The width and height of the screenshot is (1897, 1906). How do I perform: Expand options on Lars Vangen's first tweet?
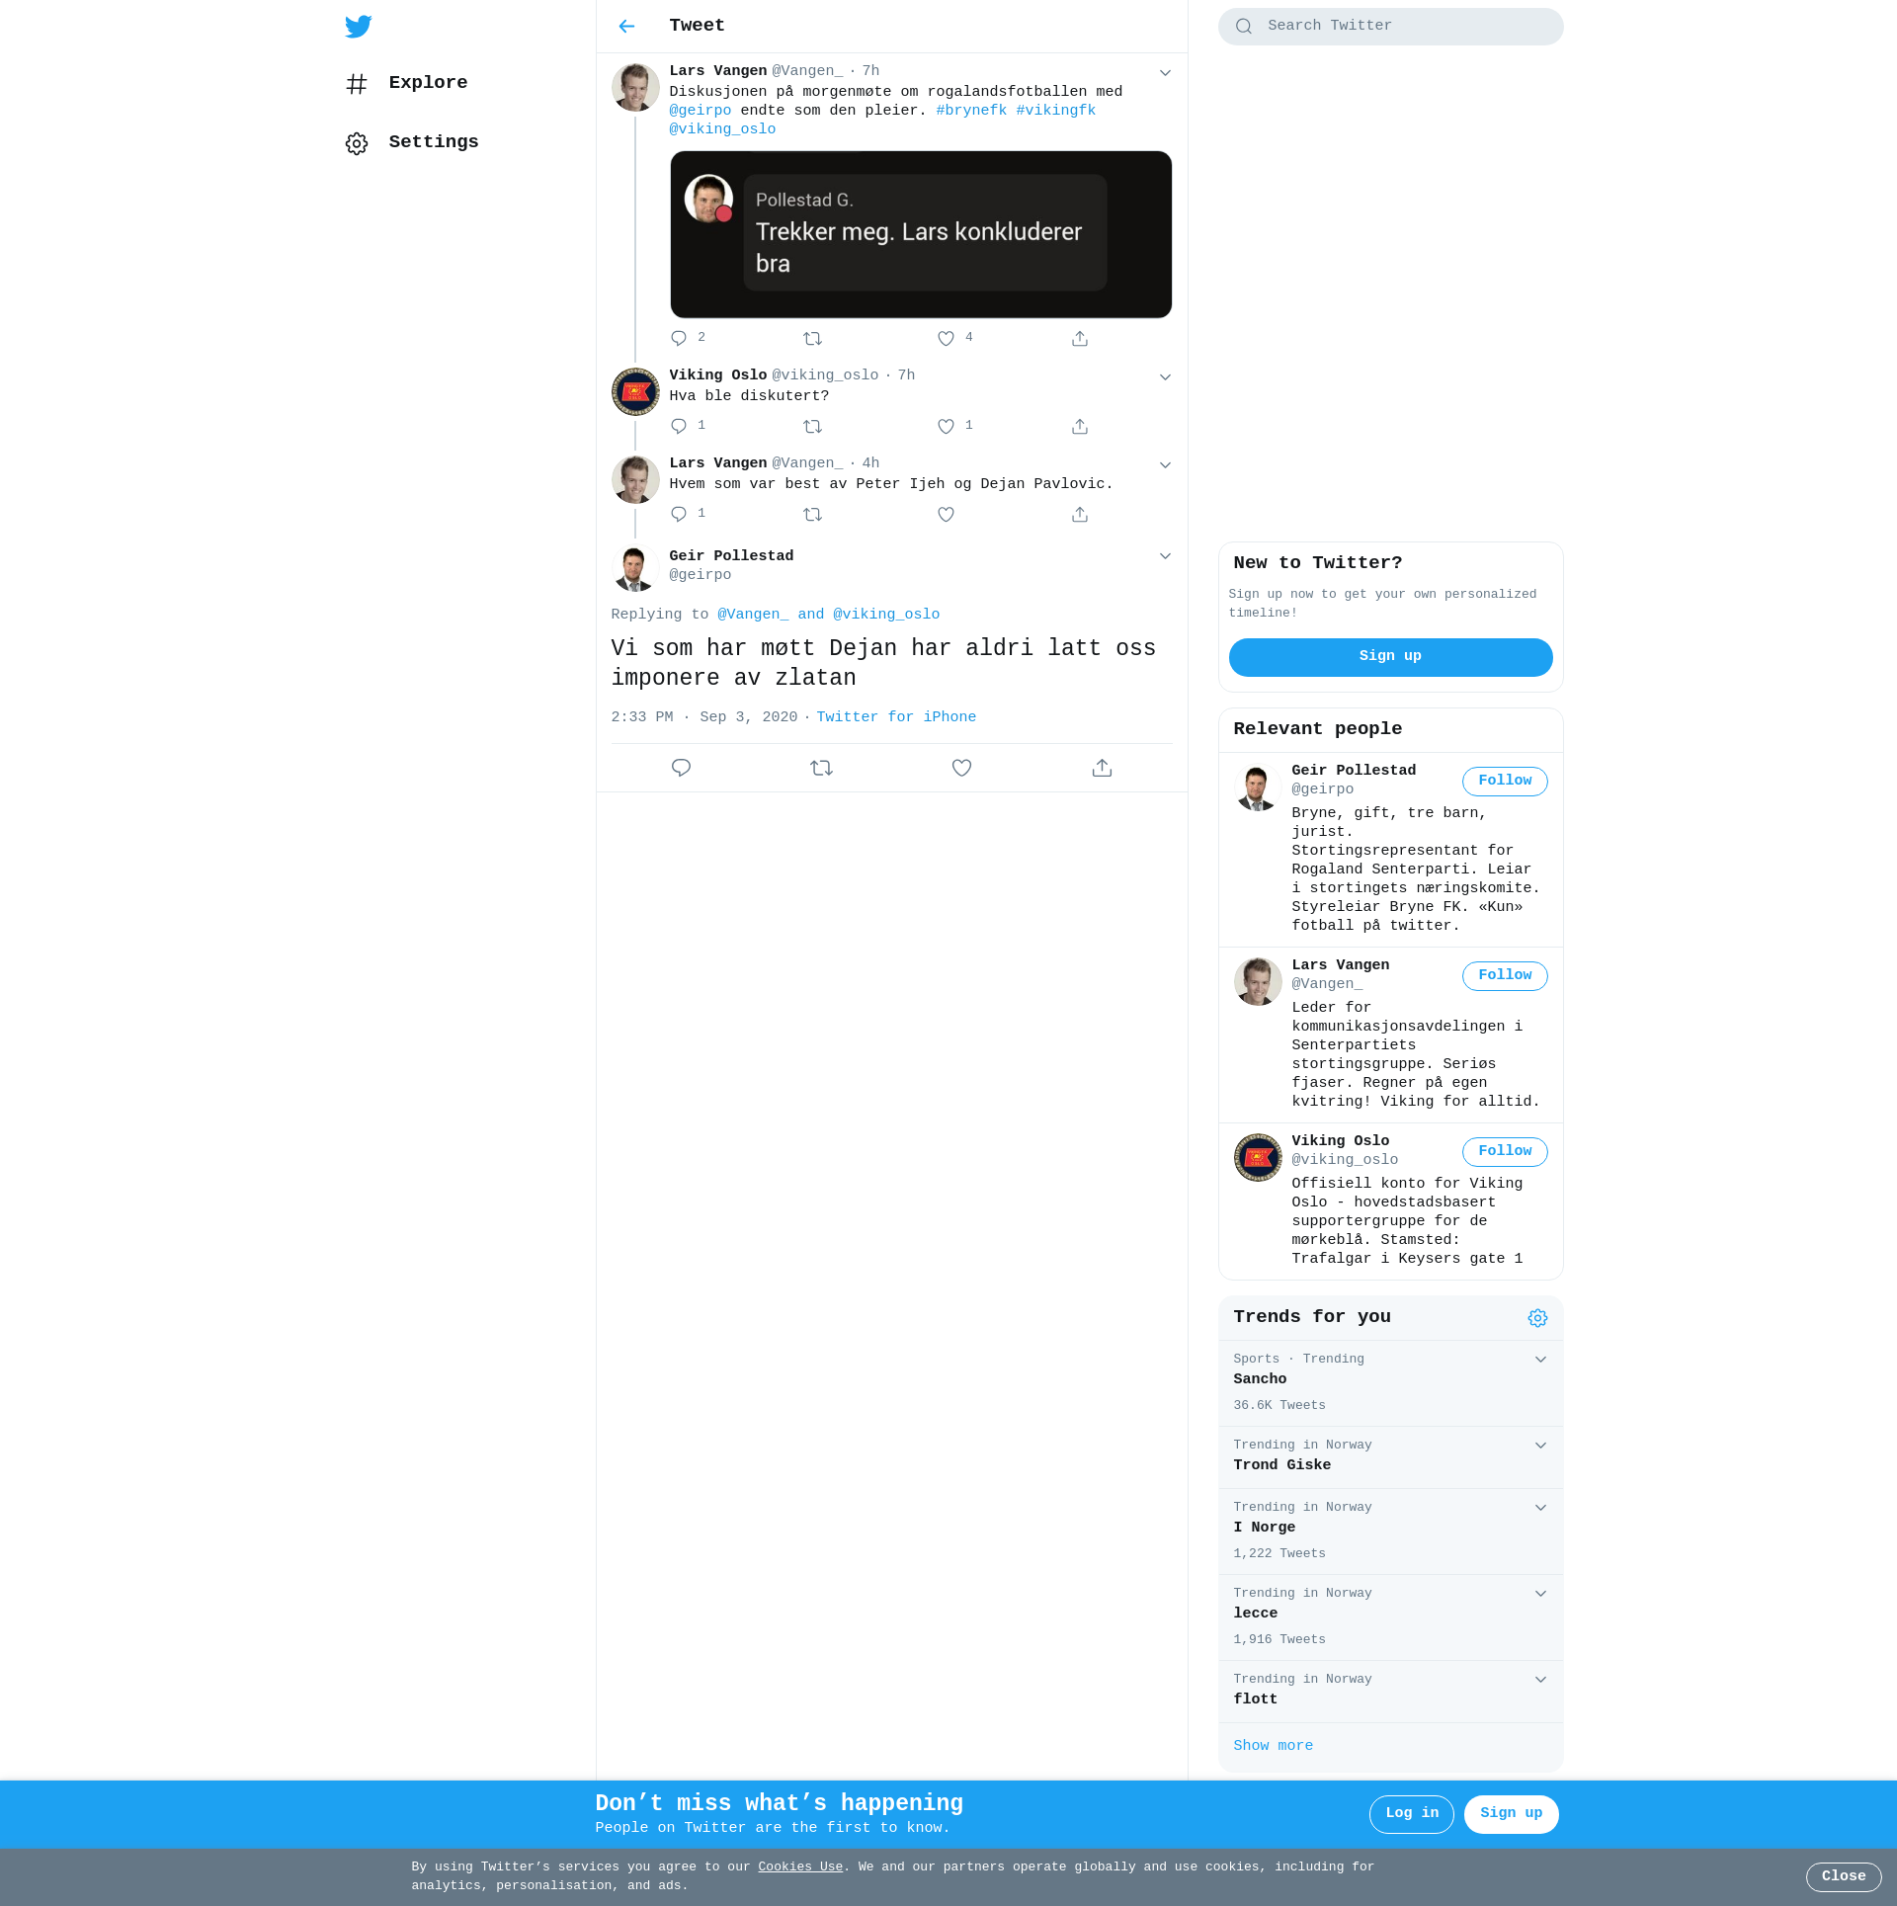[x=1165, y=72]
